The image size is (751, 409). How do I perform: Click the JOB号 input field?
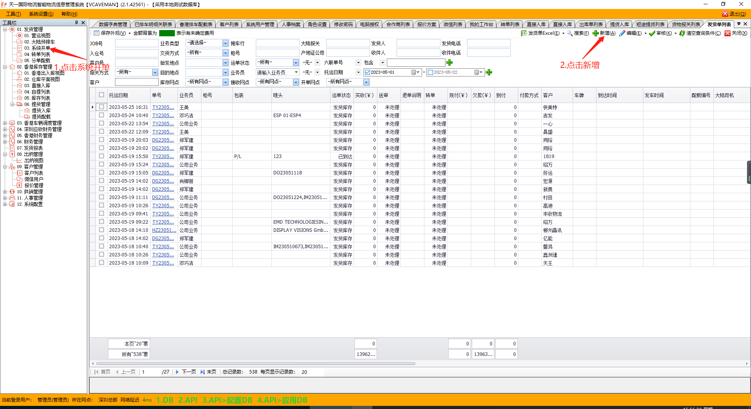coord(136,43)
